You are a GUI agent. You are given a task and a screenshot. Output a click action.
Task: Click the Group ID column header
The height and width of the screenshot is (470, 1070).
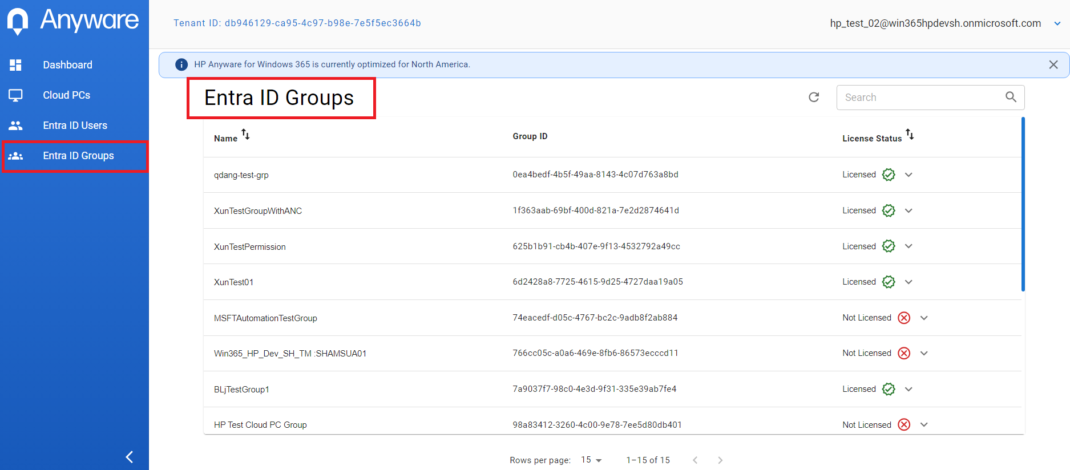point(530,136)
